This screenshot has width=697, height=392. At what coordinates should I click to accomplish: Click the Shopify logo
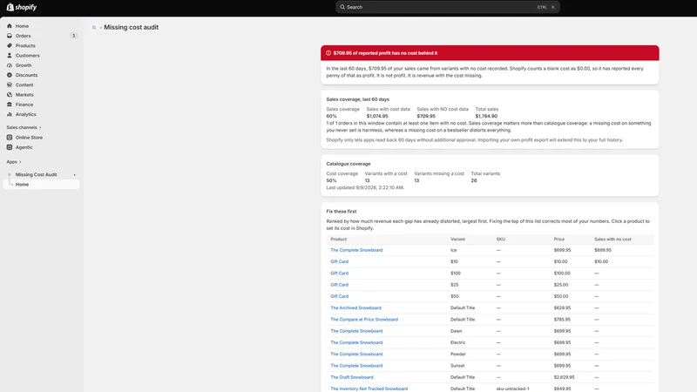tap(21, 7)
